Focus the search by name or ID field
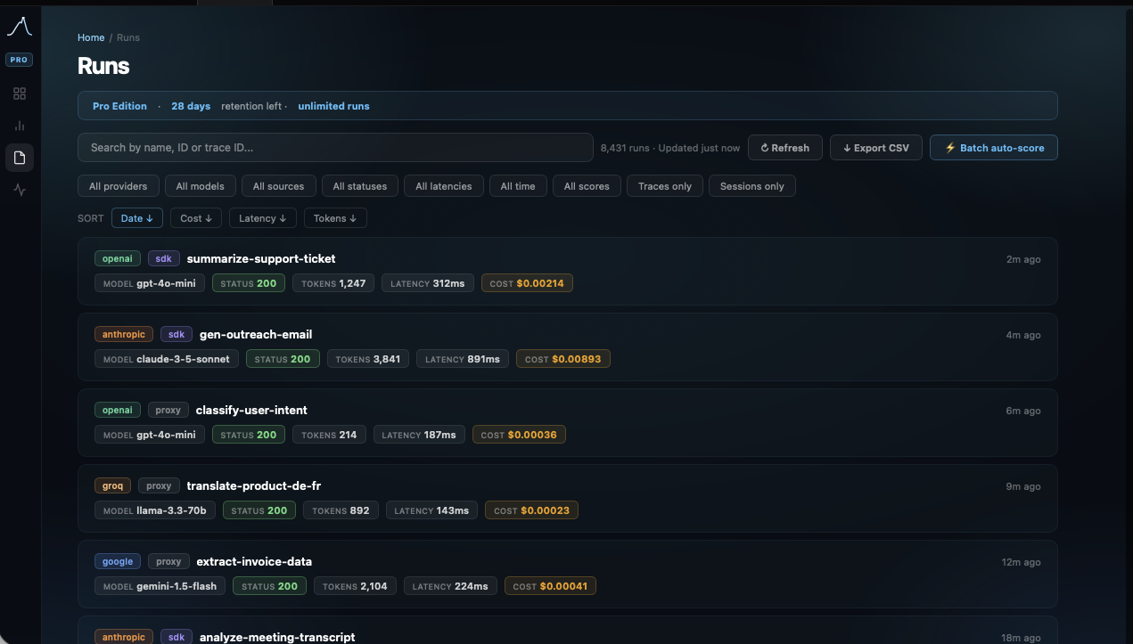The width and height of the screenshot is (1133, 644). tap(335, 147)
